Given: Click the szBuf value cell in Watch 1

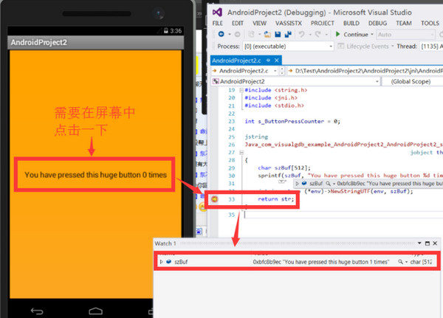Looking at the screenshot, I should [x=320, y=262].
